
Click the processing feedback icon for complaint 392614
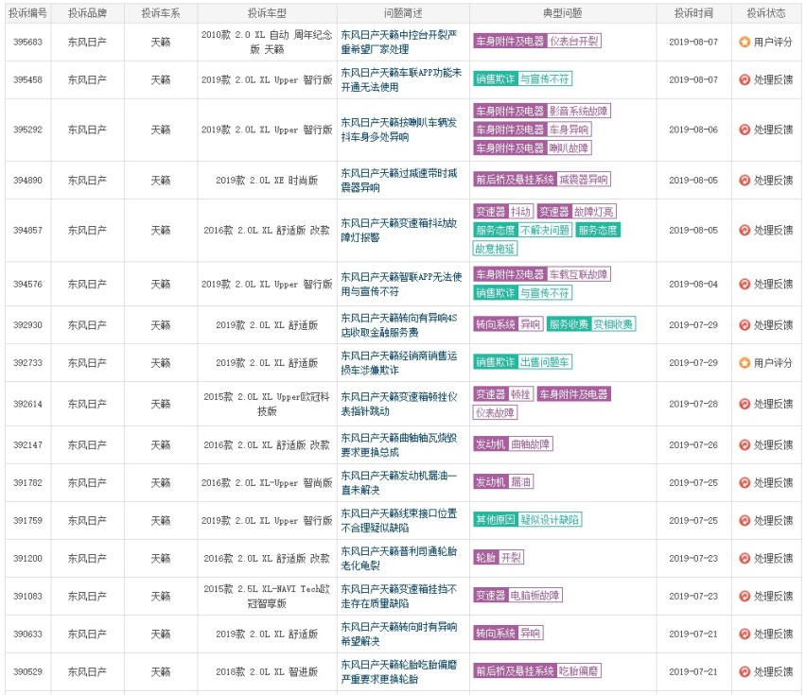(x=745, y=405)
